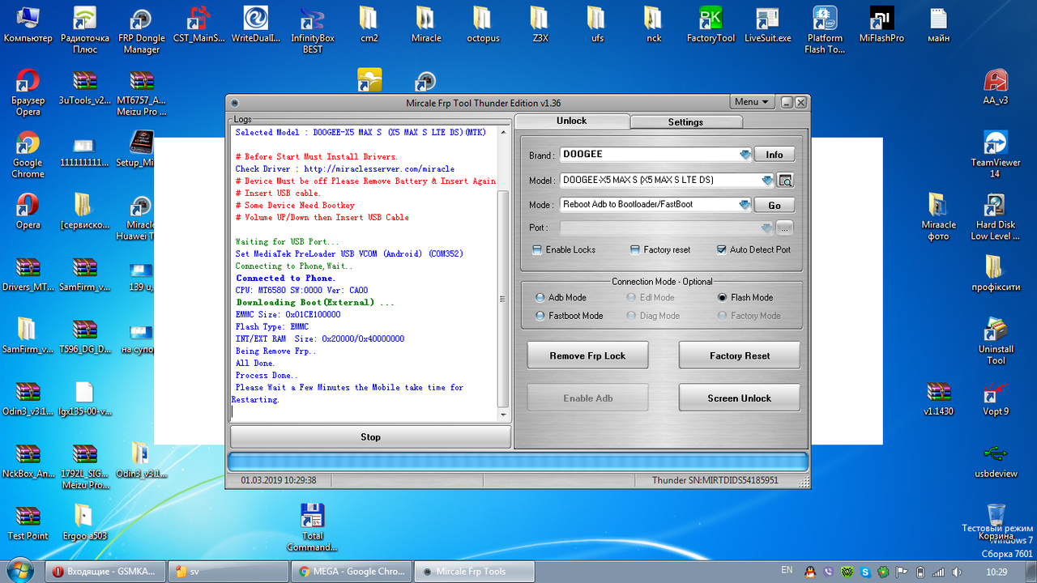Screen dimensions: 1037x583
Task: Open the Menu dropdown in title bar
Action: point(752,102)
